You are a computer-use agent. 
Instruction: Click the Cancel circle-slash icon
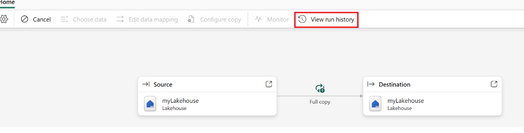tap(25, 19)
